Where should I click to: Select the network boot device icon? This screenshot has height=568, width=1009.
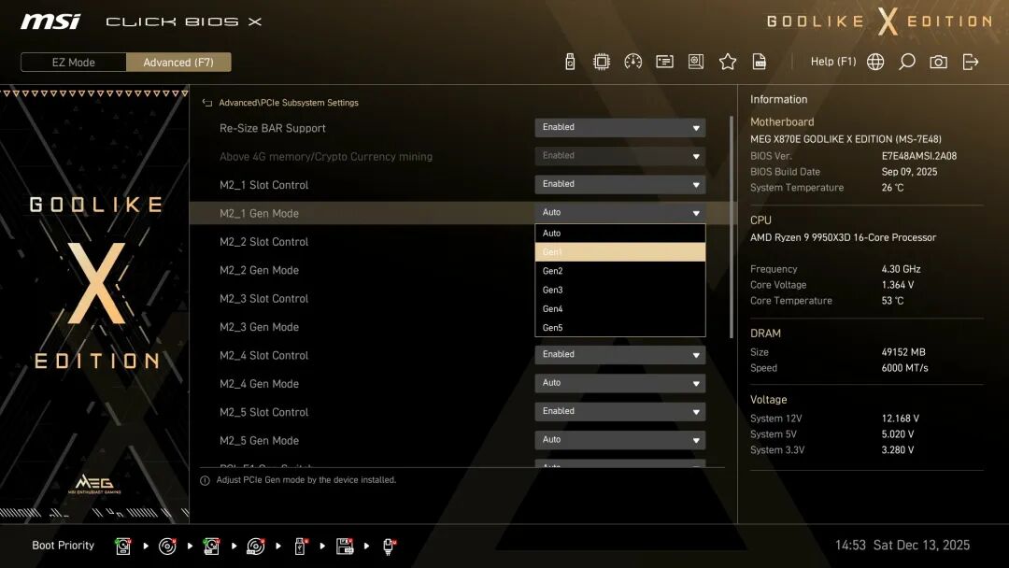coord(389,547)
